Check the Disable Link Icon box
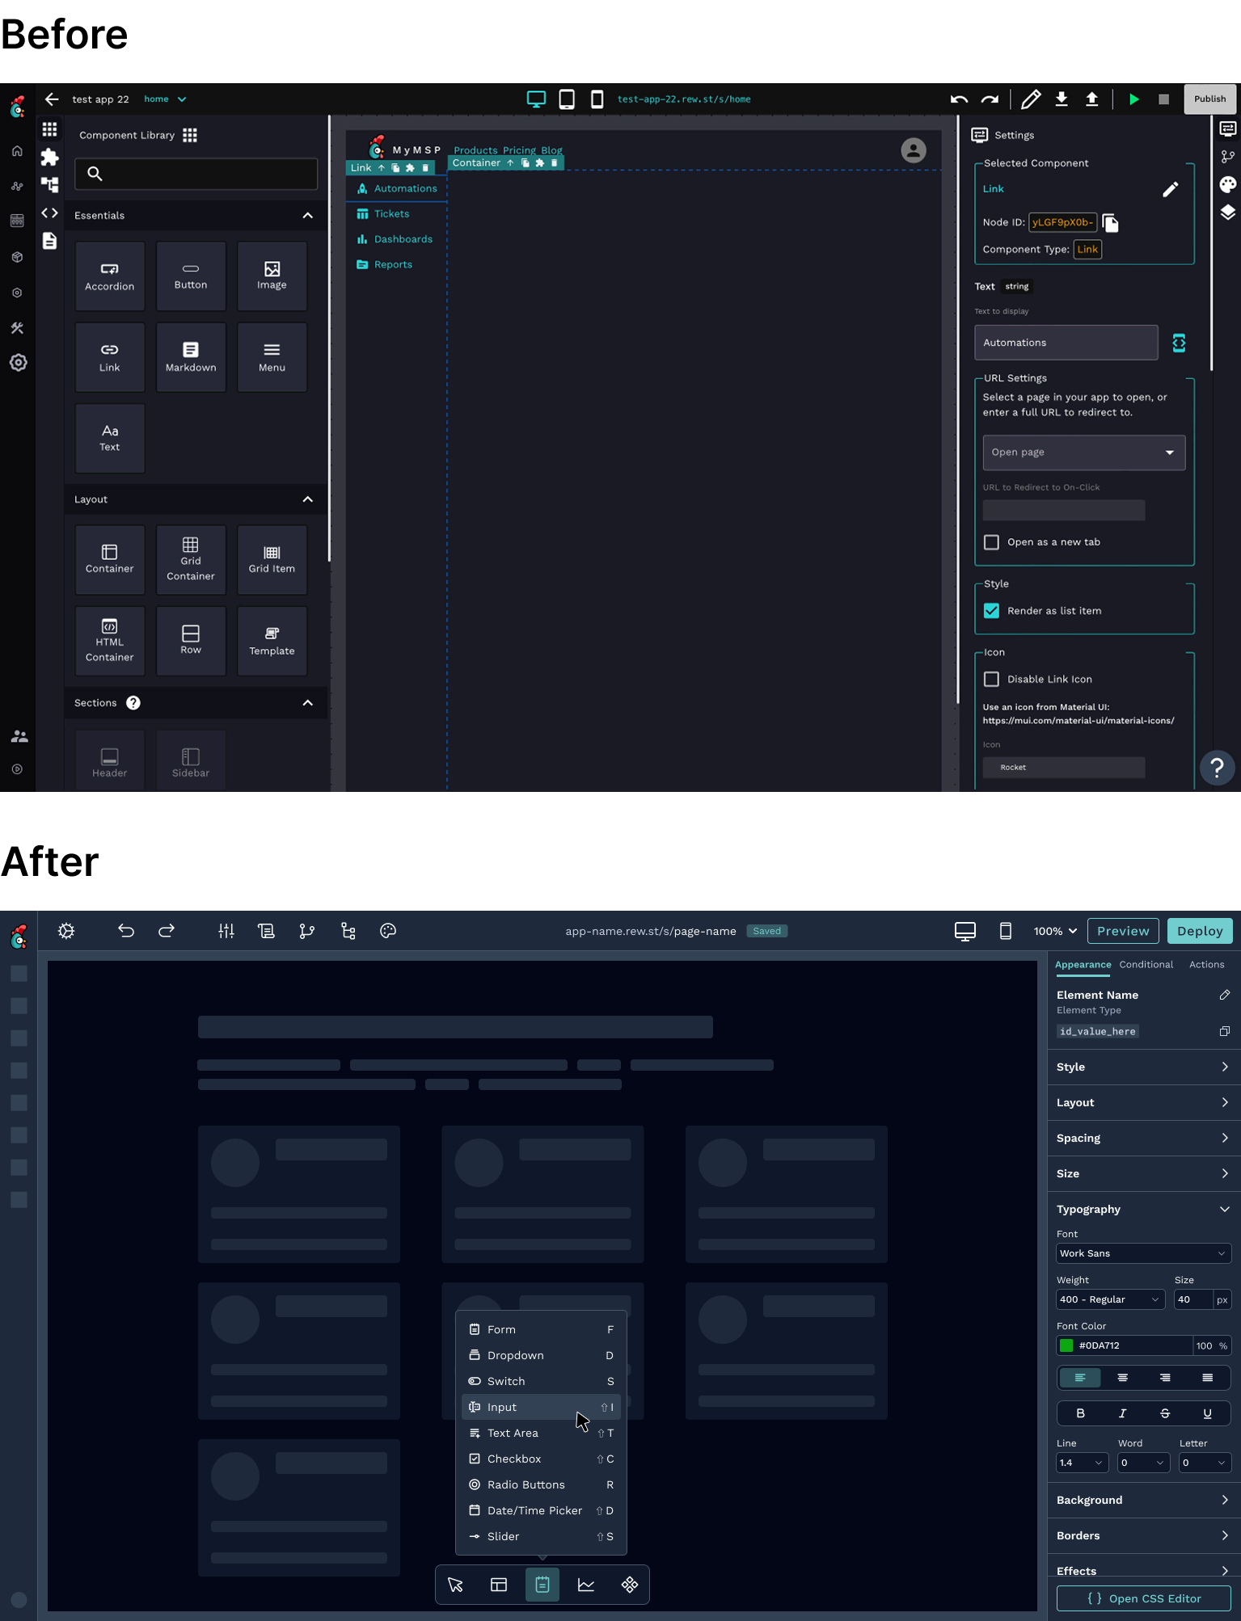 991,680
